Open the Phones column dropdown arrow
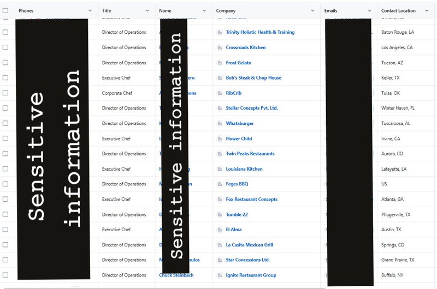Screen dimensions: 437x289 click(90, 10)
